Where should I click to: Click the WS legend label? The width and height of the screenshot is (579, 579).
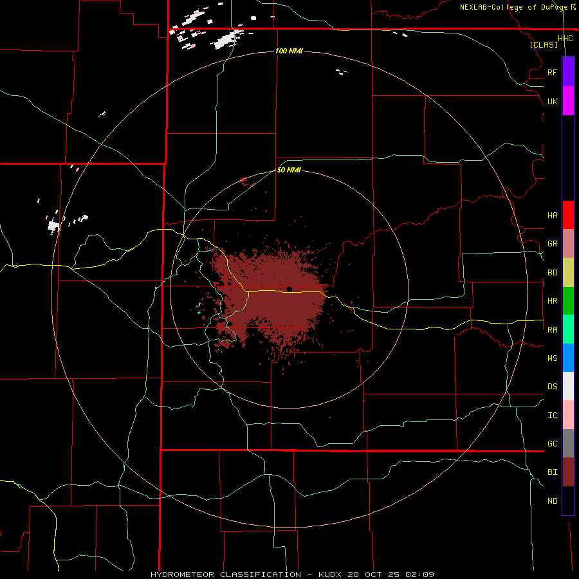pos(552,358)
